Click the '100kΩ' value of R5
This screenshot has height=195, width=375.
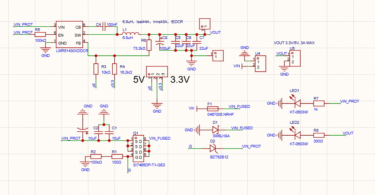41,41
